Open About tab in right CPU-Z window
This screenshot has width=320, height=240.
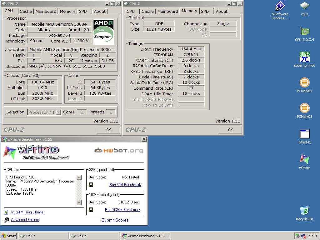click(x=222, y=12)
